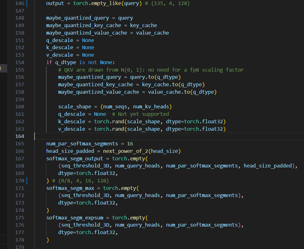
Task: Click line number 178 in gutter
Action: (x=20, y=240)
